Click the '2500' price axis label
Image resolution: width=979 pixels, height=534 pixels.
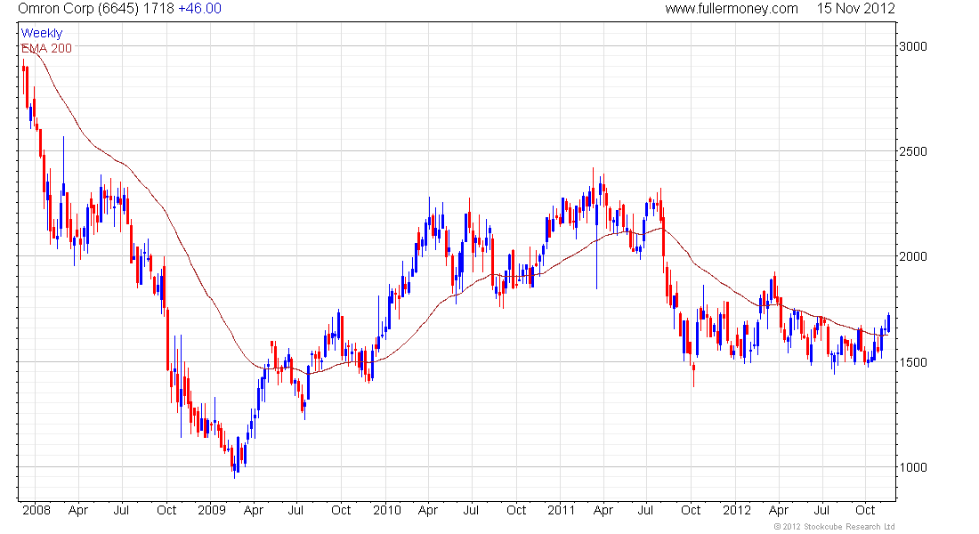913,152
